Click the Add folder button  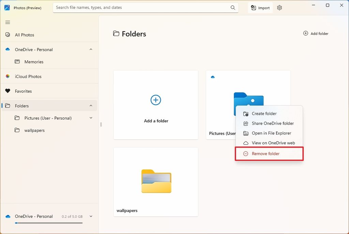(316, 33)
